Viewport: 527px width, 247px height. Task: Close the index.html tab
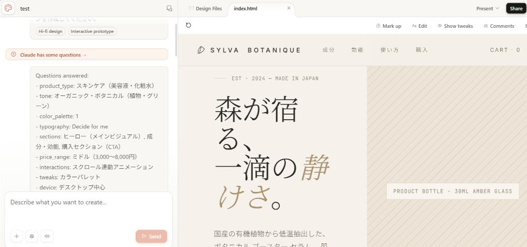pos(289,8)
